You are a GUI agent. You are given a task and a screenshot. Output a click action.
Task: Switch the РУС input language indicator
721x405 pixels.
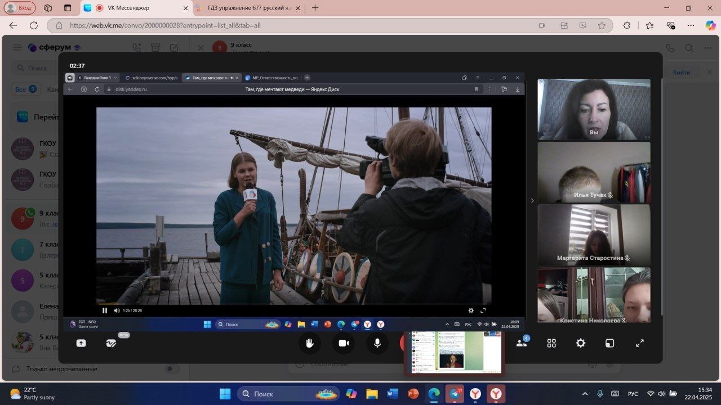tap(633, 394)
